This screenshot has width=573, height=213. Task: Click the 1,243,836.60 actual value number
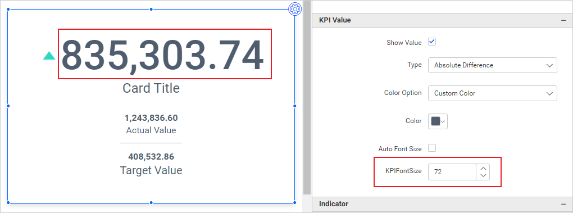[151, 118]
